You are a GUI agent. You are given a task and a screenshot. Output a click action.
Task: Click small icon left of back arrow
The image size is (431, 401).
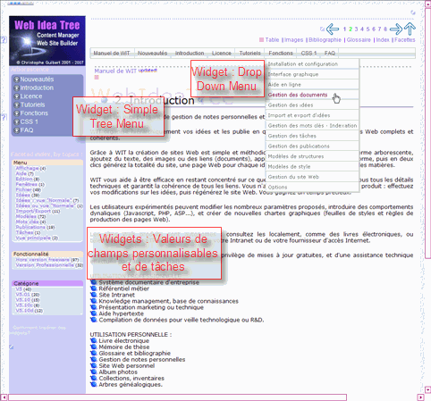coord(322,29)
